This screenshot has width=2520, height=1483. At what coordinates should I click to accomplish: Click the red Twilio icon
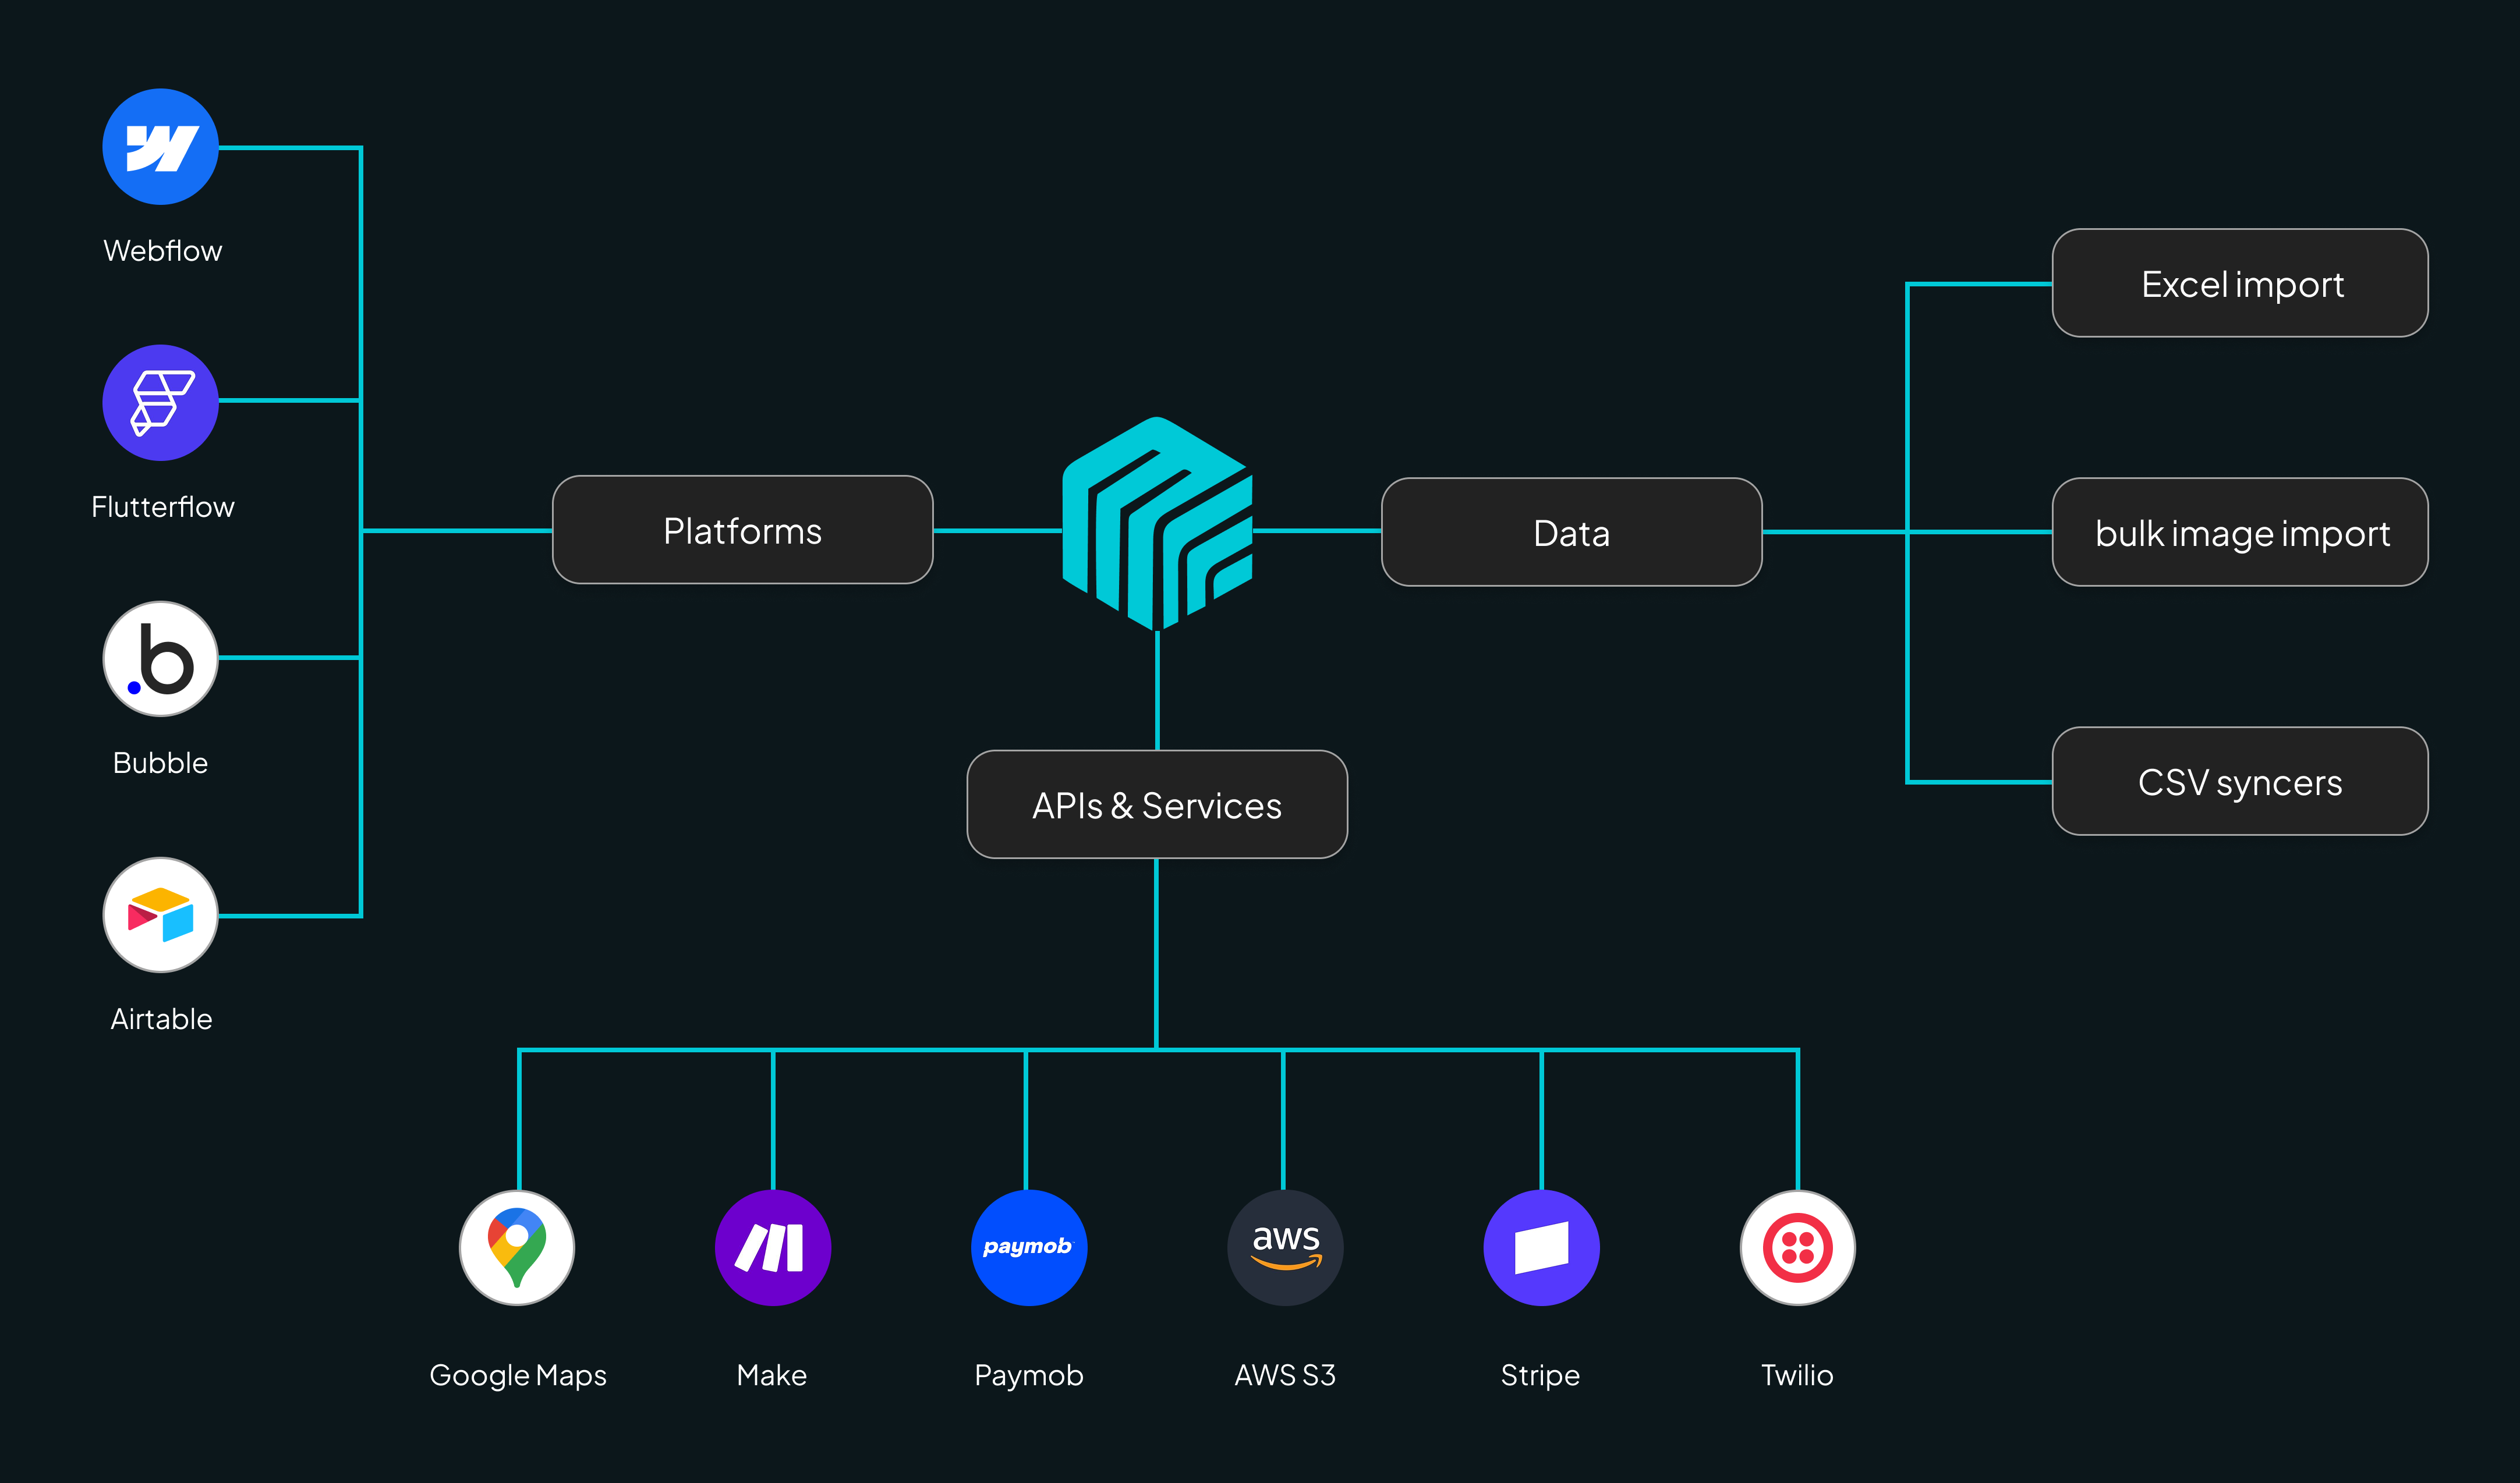1797,1247
